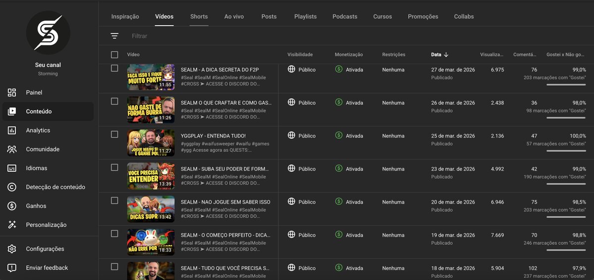Select all videos with header checkbox
The height and width of the screenshot is (280, 594).
tap(114, 55)
